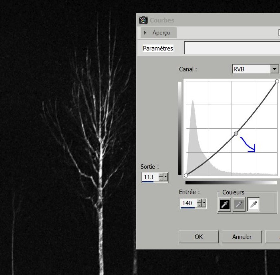This screenshot has height=275, width=280.
Task: Click the Sortie value field
Action: (149, 177)
